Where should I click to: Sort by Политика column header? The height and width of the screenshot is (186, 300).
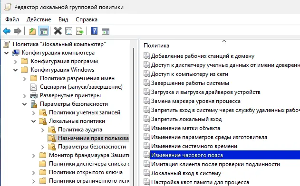156,46
